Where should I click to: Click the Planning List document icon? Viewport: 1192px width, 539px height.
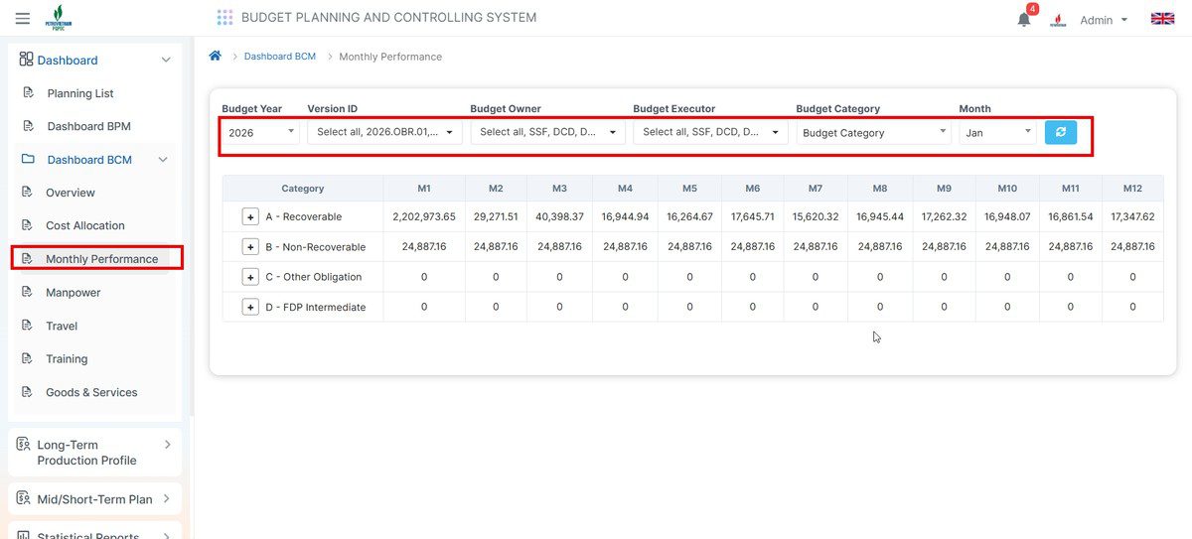[28, 93]
